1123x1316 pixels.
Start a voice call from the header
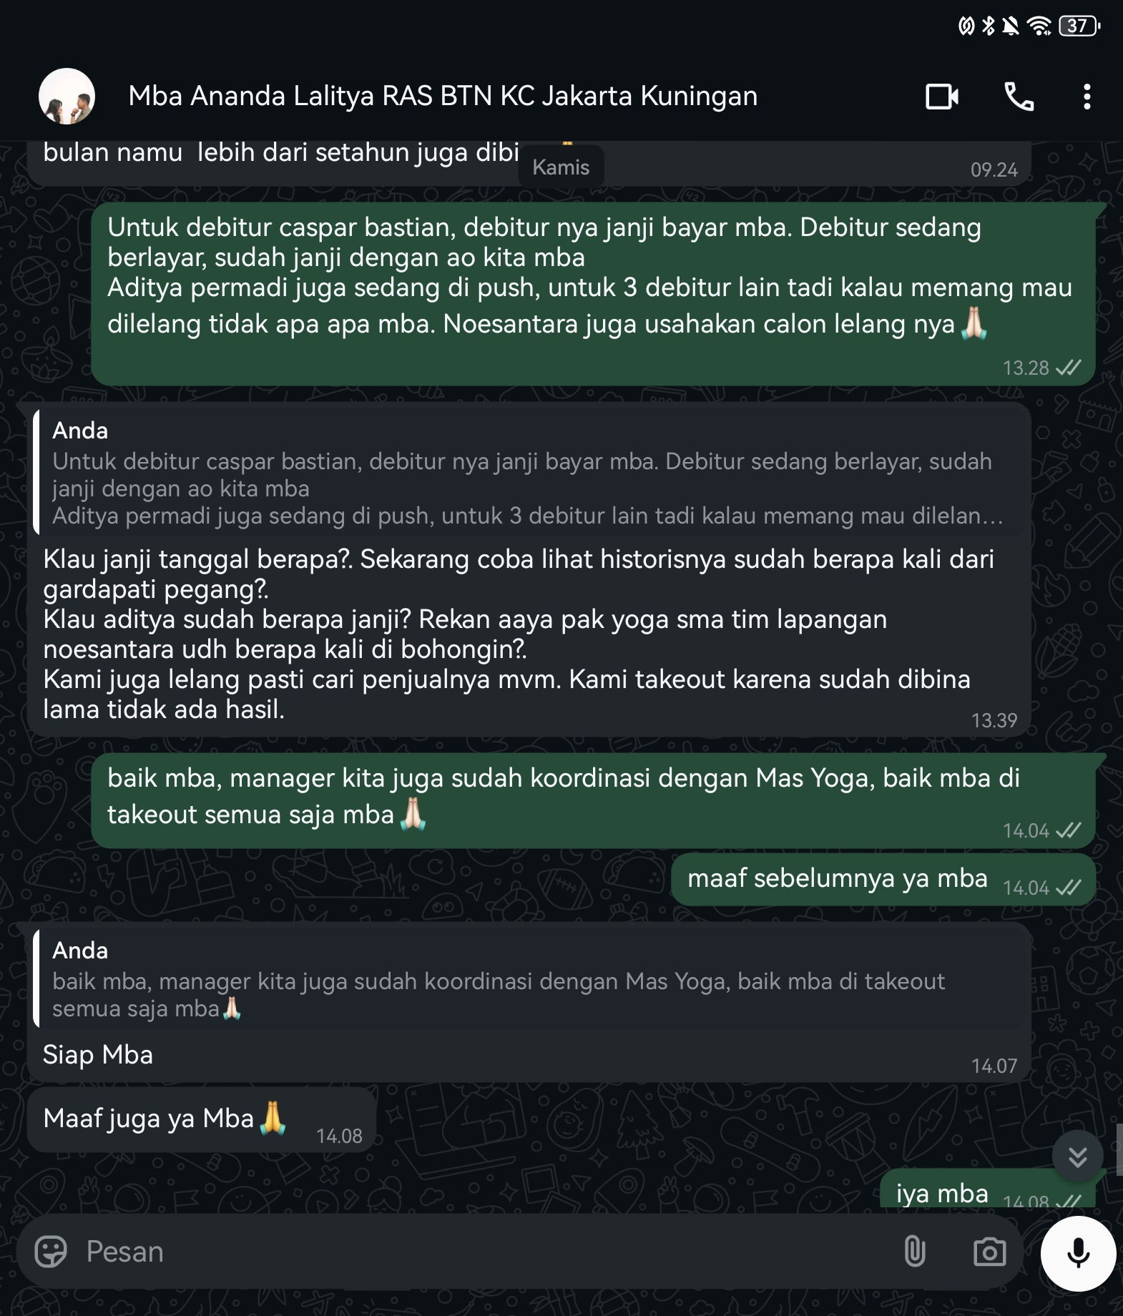pyautogui.click(x=1019, y=97)
